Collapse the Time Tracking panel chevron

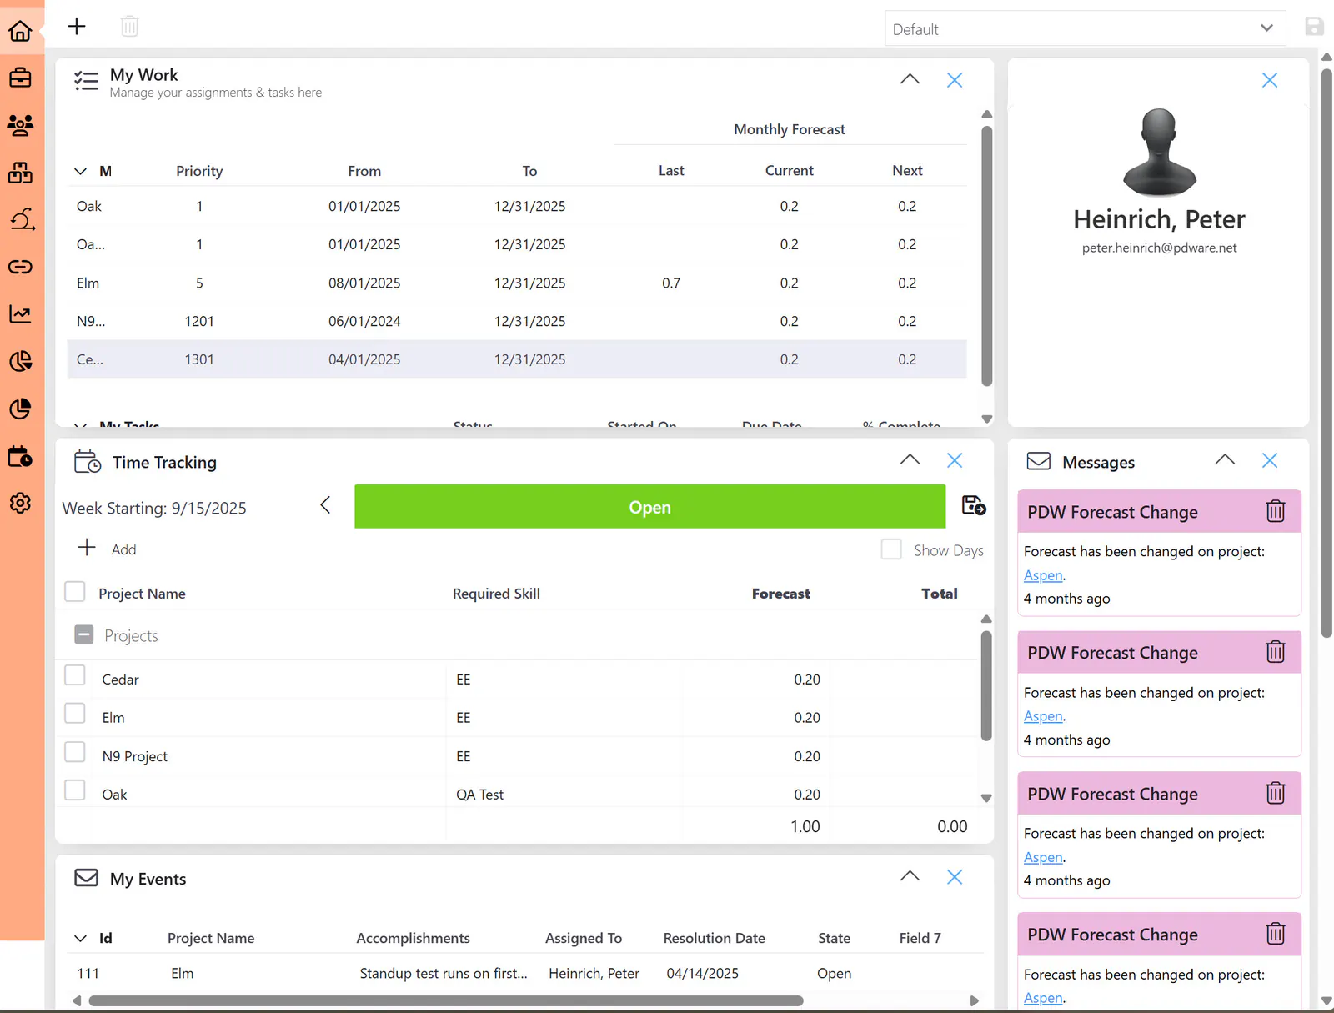coord(910,459)
